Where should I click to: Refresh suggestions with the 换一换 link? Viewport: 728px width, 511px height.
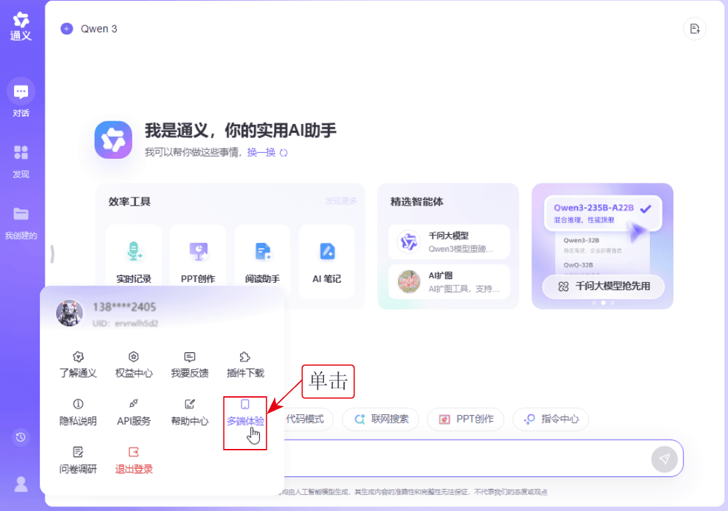[x=267, y=152]
